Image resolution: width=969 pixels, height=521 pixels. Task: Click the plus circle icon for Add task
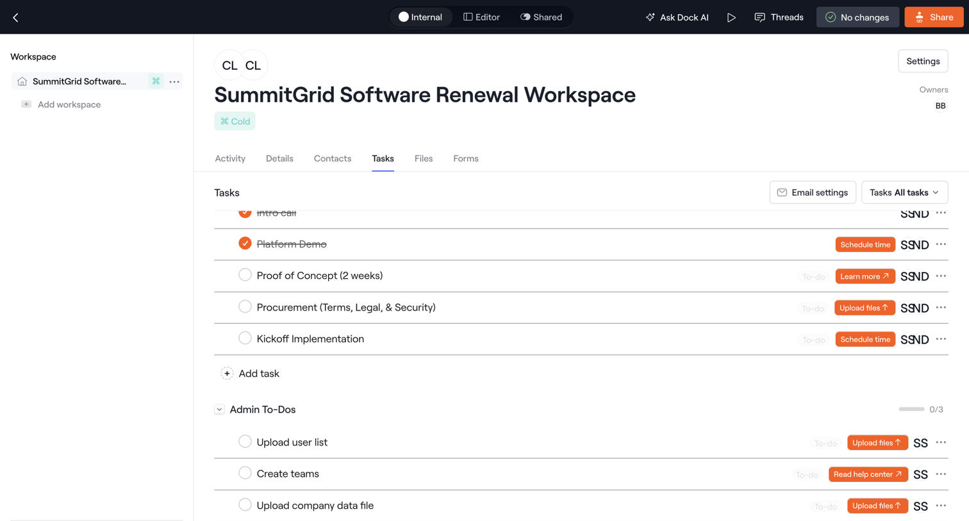pos(227,374)
